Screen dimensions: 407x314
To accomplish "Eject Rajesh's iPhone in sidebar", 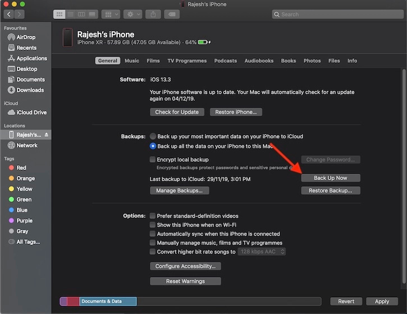I will (x=47, y=135).
